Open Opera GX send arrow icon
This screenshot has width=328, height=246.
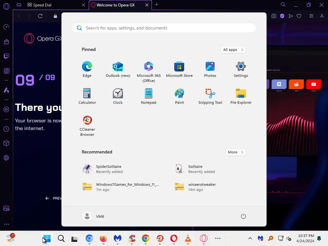tap(291, 16)
